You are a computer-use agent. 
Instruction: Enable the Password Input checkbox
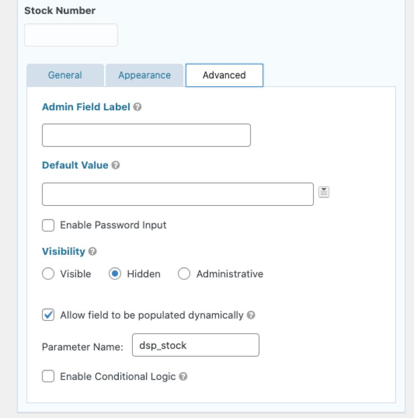(x=48, y=226)
